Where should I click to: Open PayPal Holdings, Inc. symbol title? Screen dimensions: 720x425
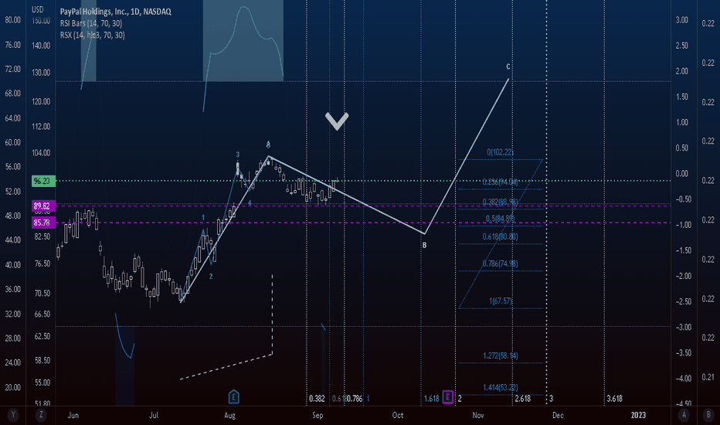tap(116, 12)
